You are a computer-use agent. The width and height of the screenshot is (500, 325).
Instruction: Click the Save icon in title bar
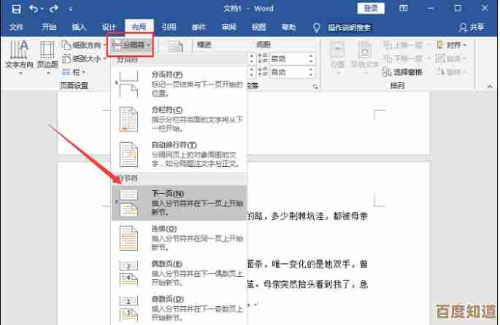click(16, 9)
